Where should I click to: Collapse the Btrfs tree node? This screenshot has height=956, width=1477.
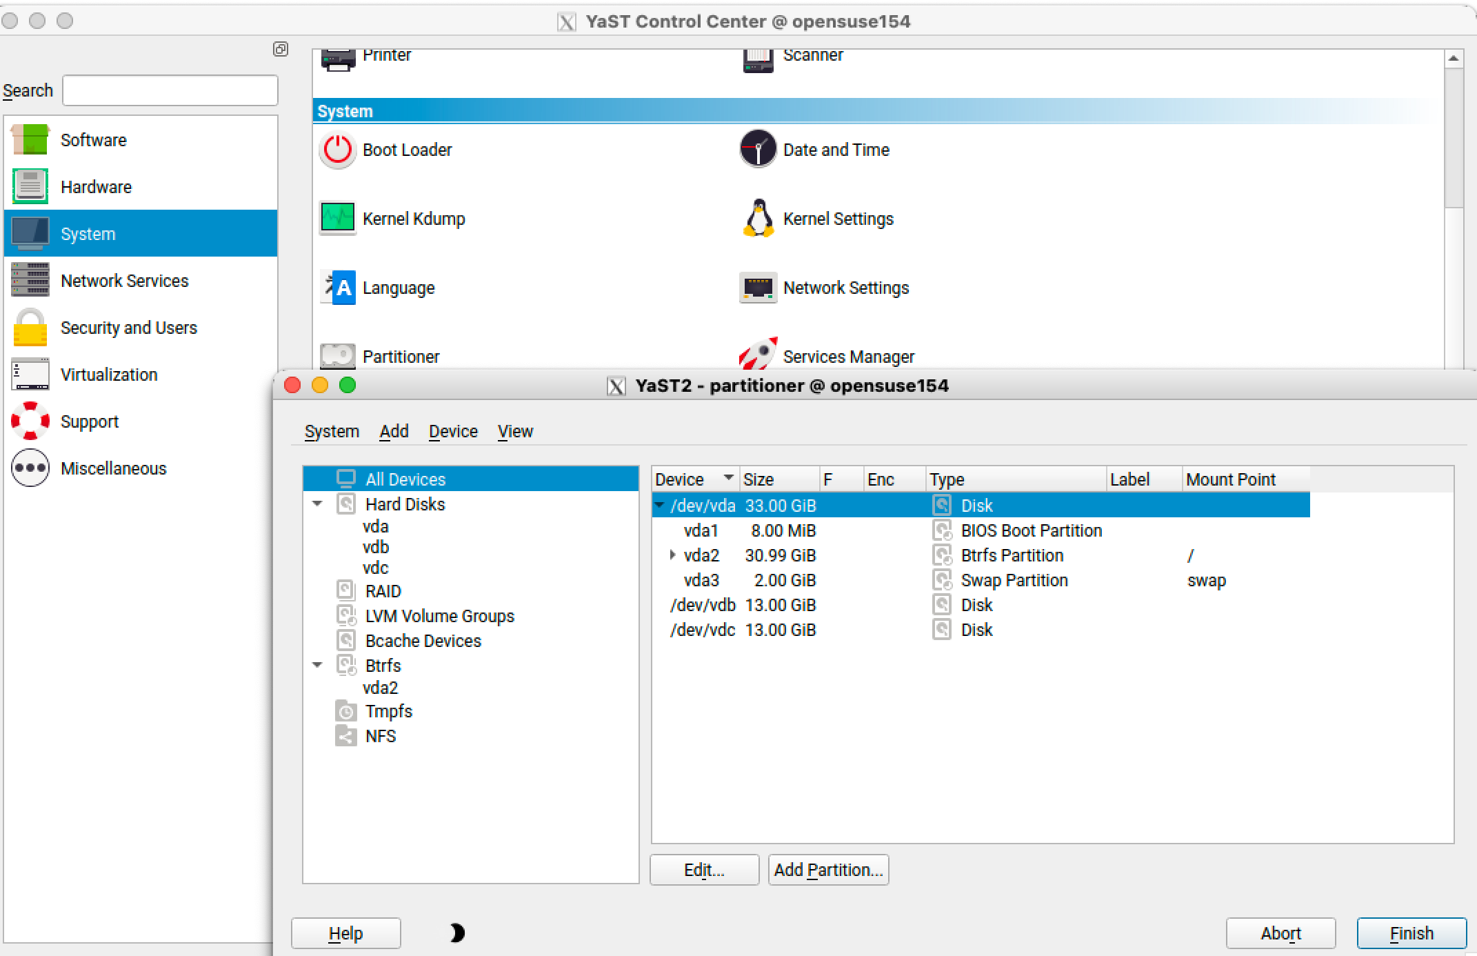(x=317, y=666)
